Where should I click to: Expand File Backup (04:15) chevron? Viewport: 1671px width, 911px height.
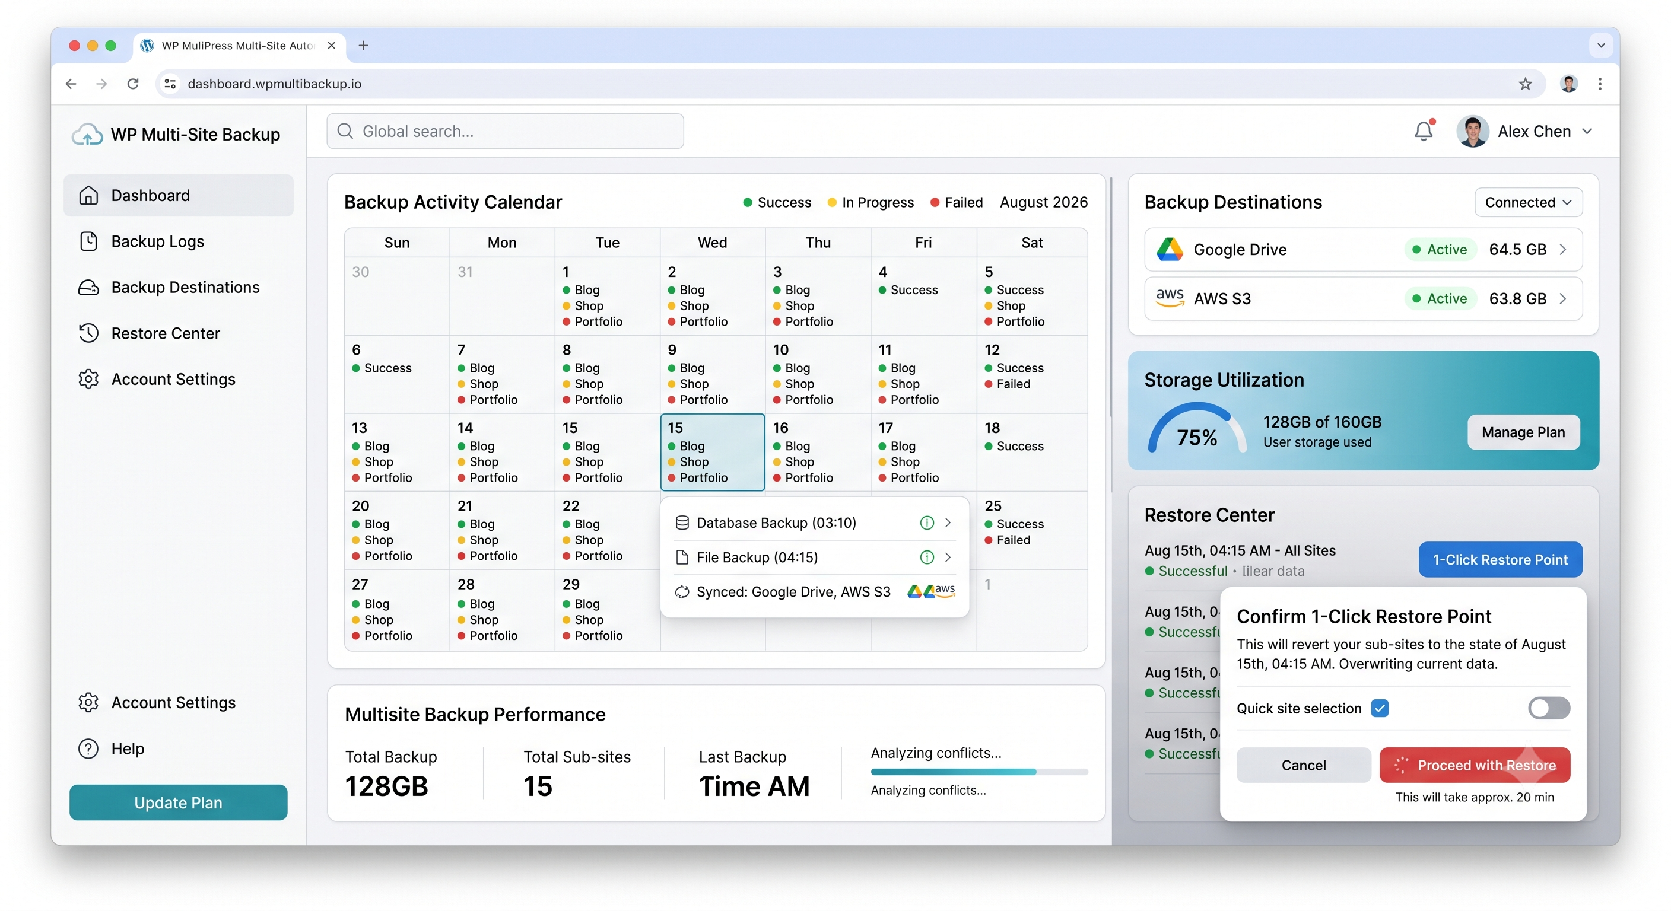[x=948, y=557]
